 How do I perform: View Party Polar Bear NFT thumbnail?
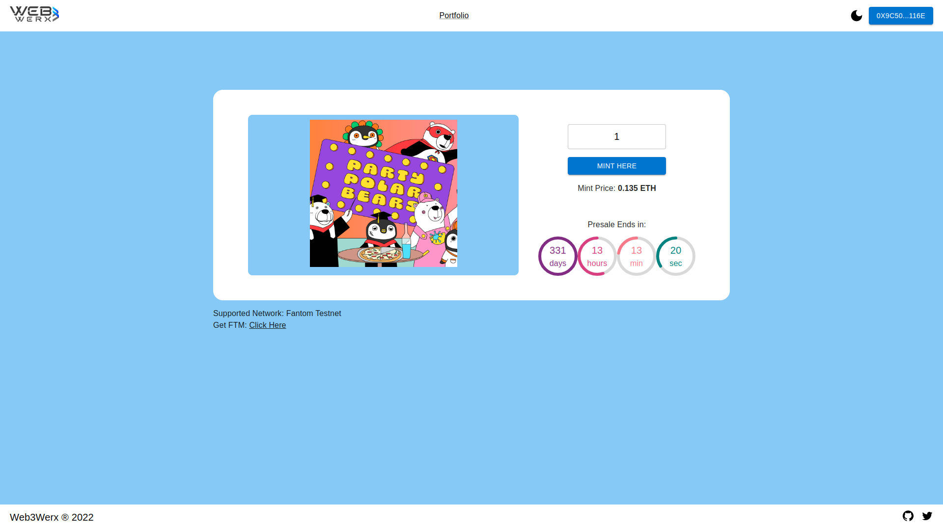pyautogui.click(x=383, y=193)
